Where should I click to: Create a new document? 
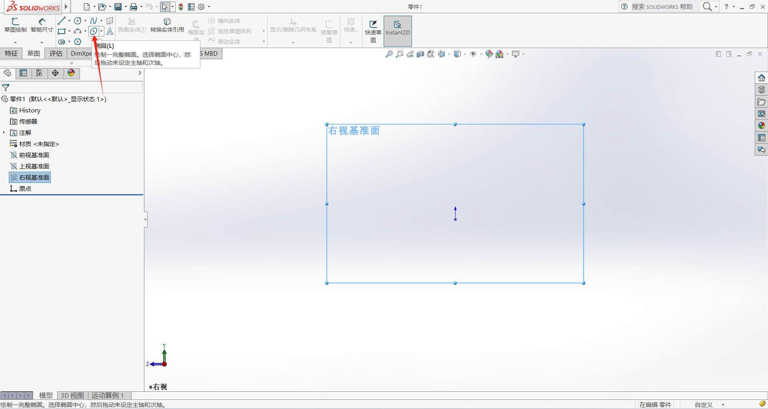86,7
